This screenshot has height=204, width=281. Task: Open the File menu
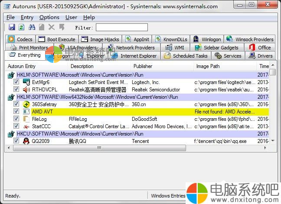coord(10,17)
